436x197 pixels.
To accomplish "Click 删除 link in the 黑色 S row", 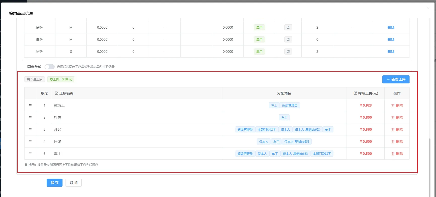I will (x=391, y=52).
